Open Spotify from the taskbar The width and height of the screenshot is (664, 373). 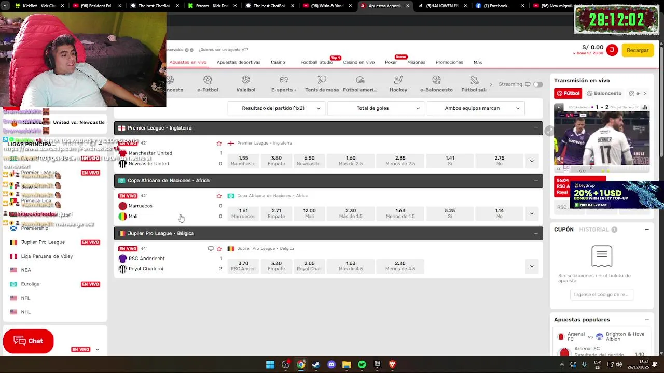(362, 364)
